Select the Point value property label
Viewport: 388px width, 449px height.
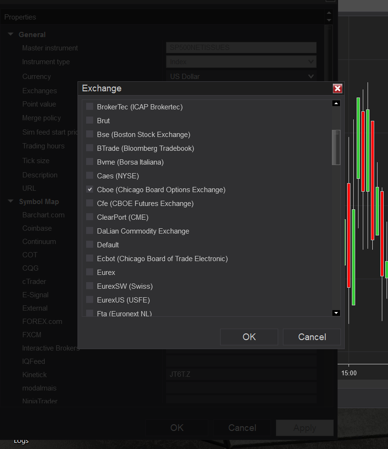39,104
